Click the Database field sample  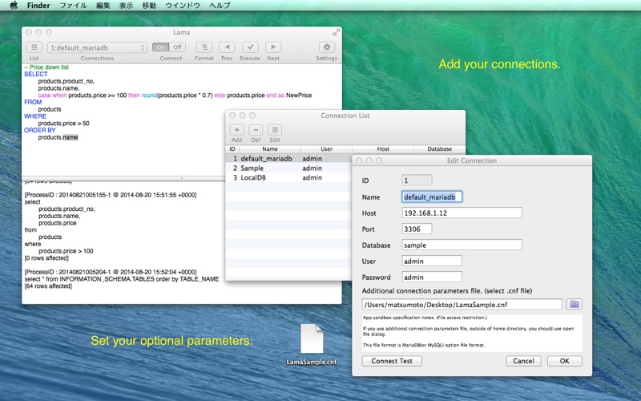point(462,245)
